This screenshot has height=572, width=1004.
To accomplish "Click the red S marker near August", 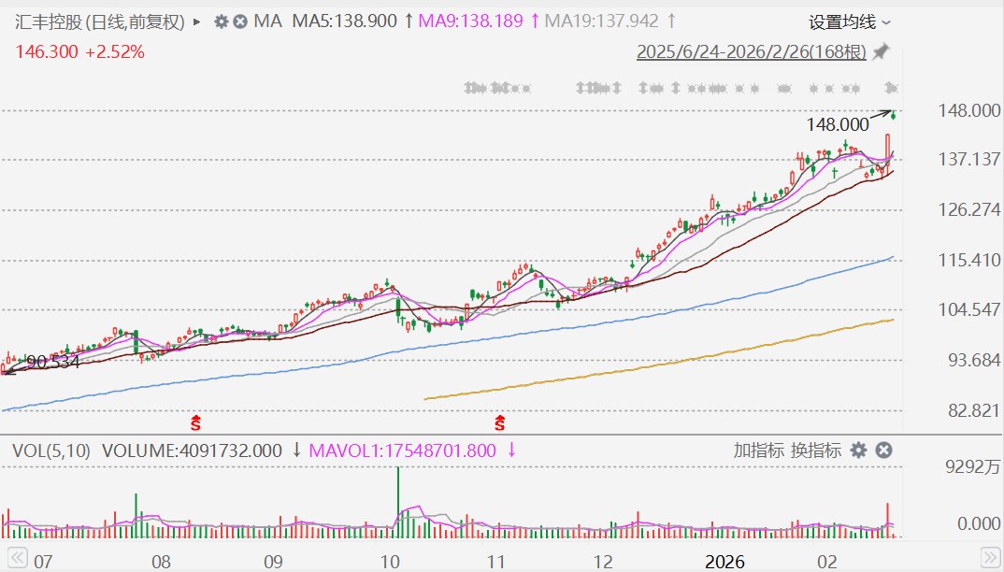I will [x=196, y=422].
